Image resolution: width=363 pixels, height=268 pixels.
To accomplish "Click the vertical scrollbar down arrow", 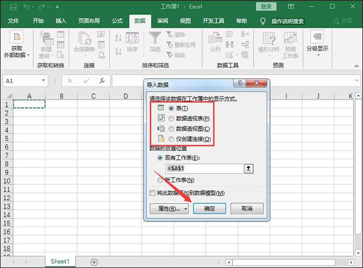I will [x=358, y=253].
